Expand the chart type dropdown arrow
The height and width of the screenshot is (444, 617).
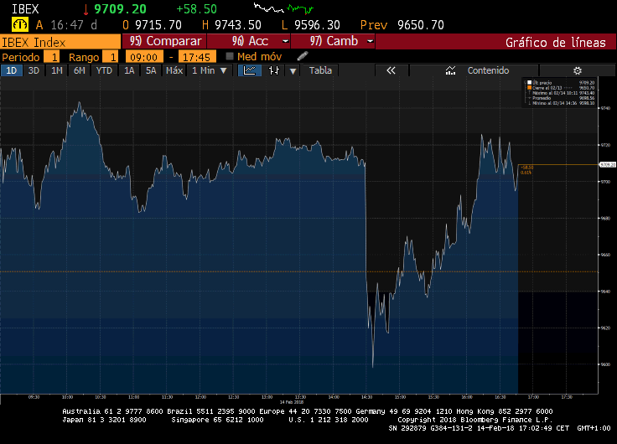click(x=293, y=71)
